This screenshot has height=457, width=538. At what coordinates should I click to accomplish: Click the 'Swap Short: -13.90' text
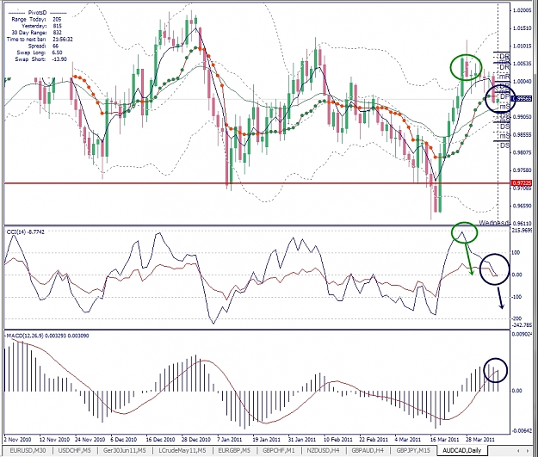pyautogui.click(x=40, y=59)
